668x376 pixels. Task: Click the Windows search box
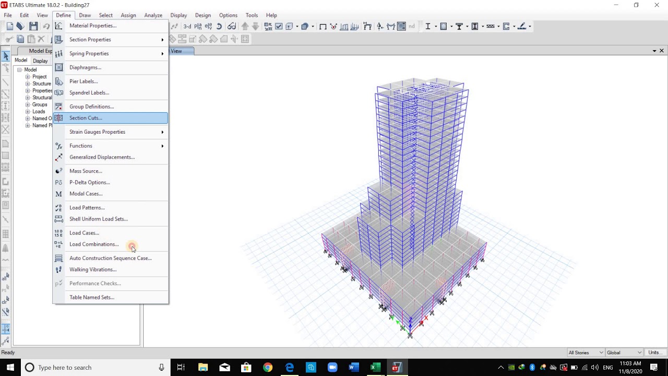(95, 368)
